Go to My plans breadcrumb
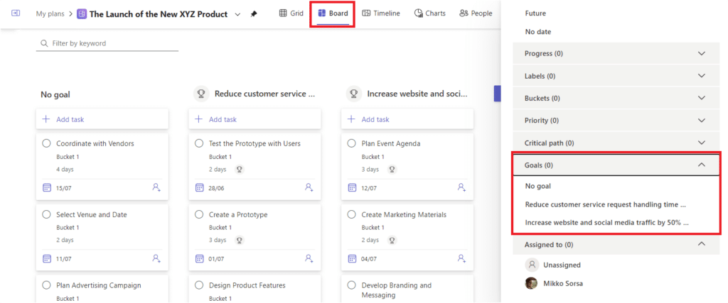The image size is (728, 303). coord(50,14)
